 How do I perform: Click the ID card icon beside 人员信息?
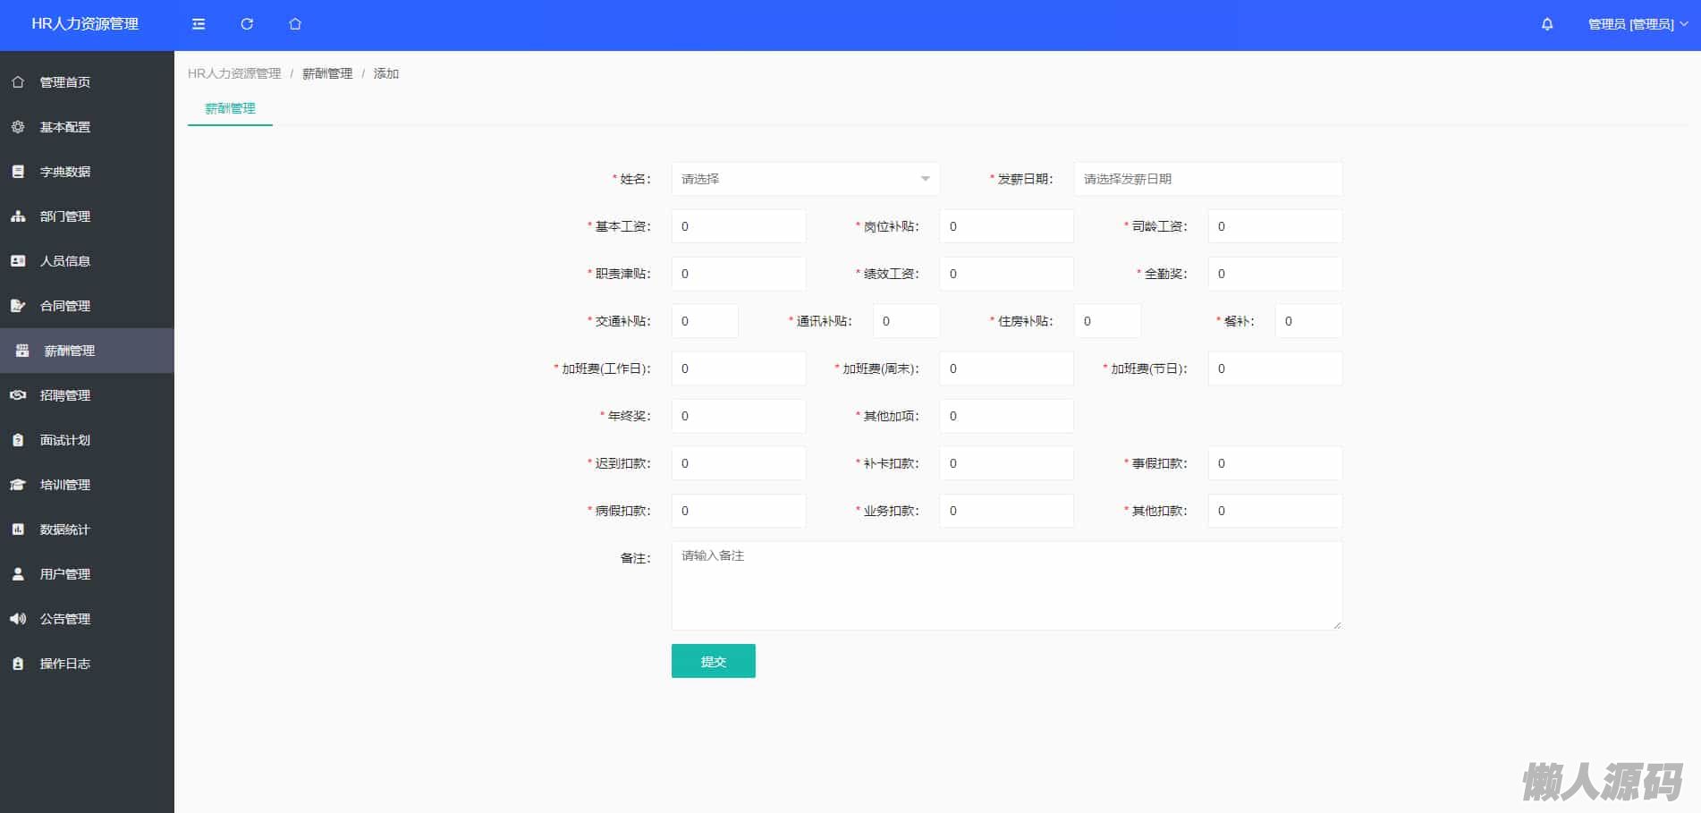(x=18, y=261)
